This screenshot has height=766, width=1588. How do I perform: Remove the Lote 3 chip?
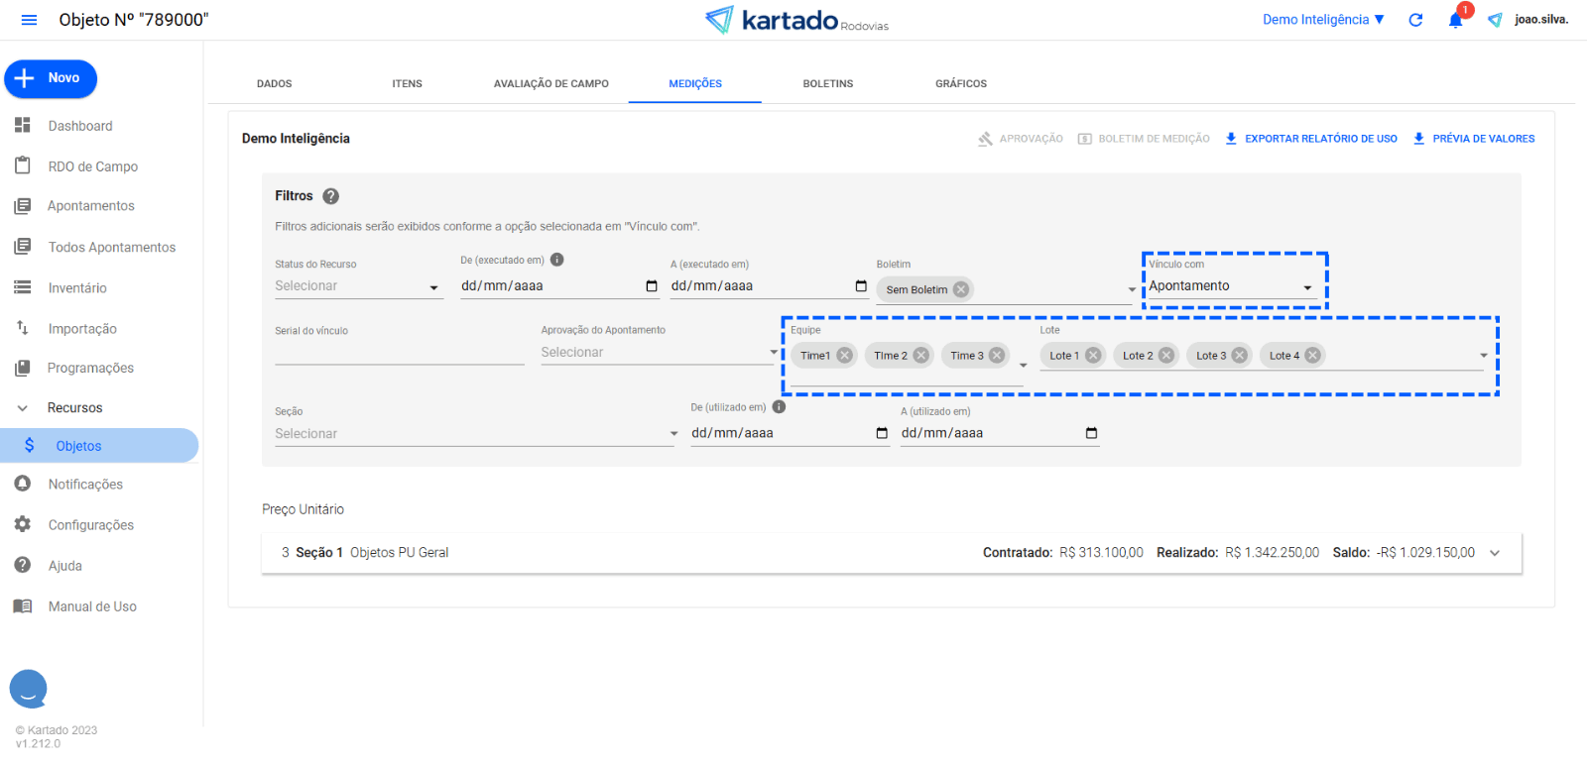pyautogui.click(x=1239, y=356)
